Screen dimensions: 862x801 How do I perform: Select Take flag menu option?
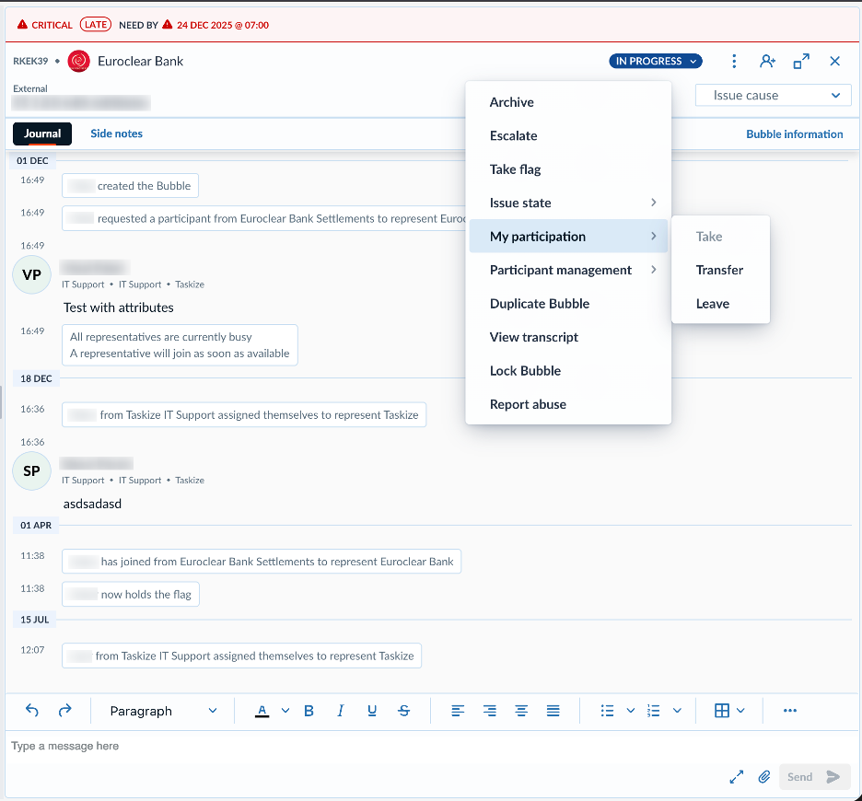568,169
